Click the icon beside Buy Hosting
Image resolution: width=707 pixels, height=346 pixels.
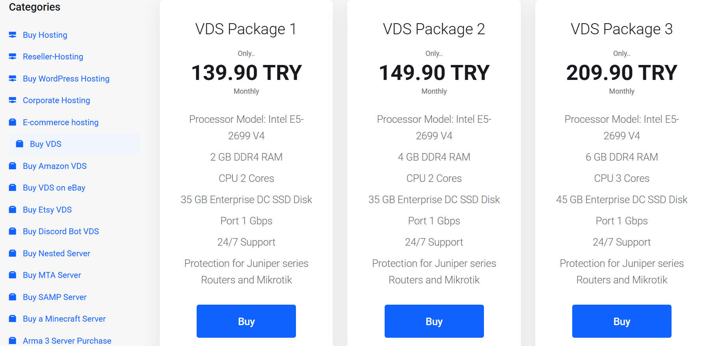click(13, 35)
